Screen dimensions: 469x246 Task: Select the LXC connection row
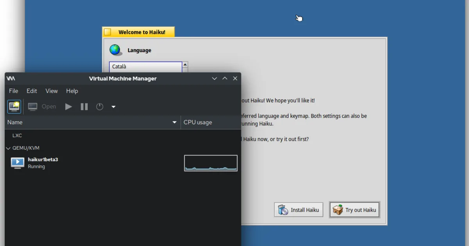(123, 135)
